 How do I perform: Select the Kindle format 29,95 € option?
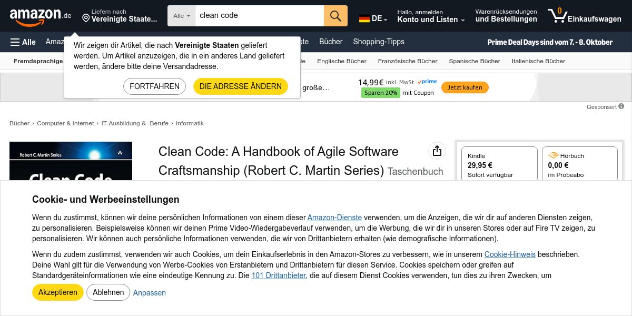click(x=499, y=164)
